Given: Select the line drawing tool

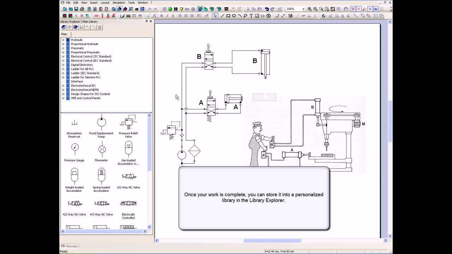Looking at the screenshot, I should click(x=222, y=16).
